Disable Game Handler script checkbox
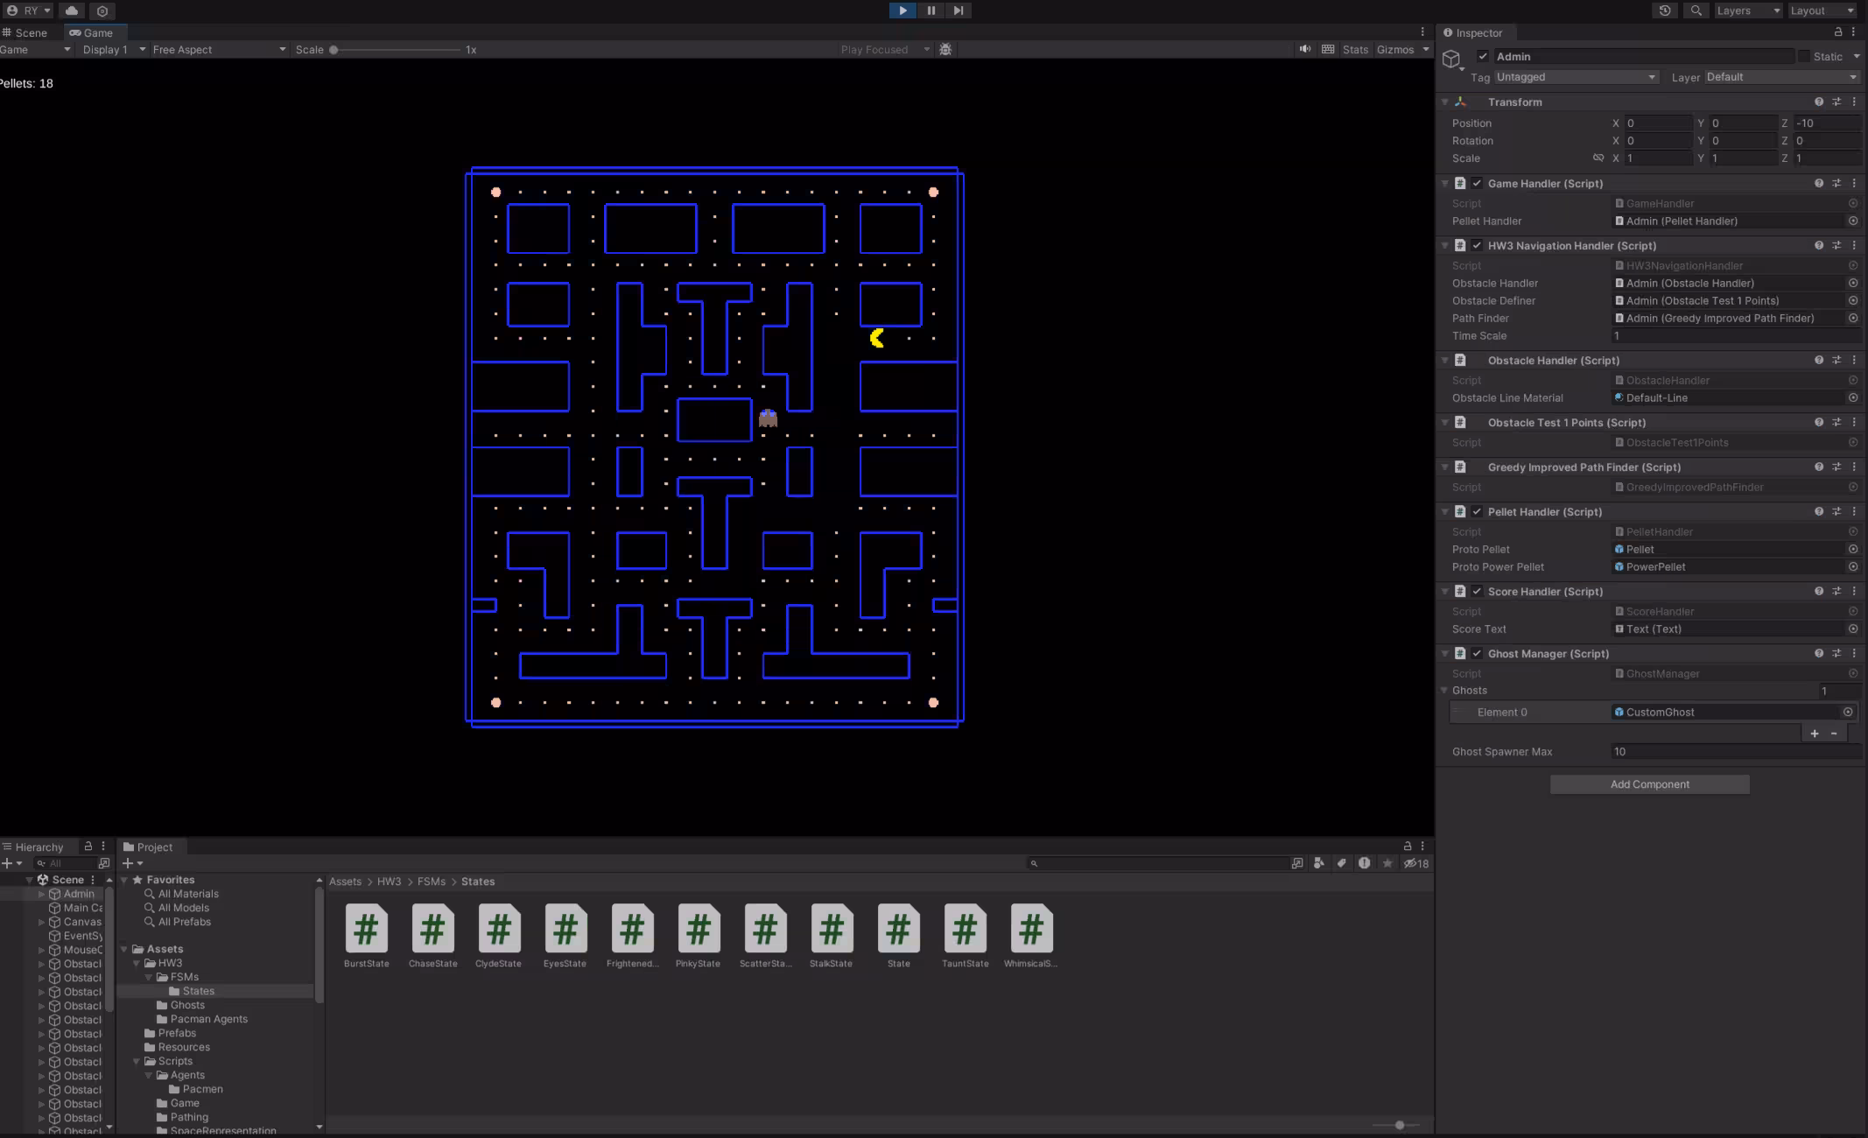This screenshot has height=1138, width=1868. (1477, 183)
